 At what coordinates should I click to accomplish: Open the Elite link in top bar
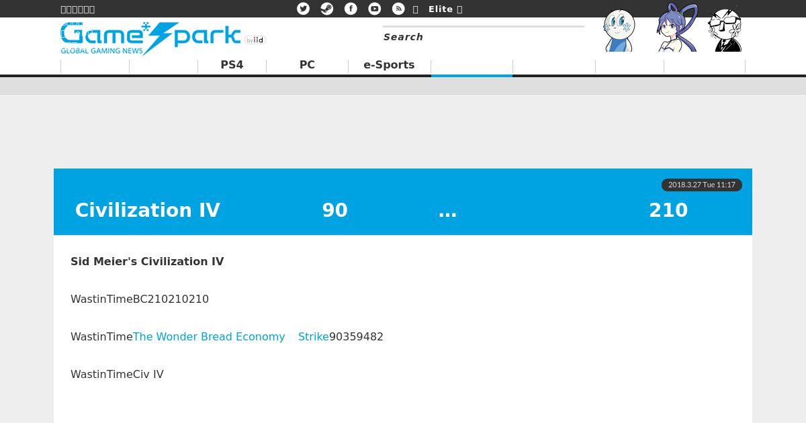445,9
